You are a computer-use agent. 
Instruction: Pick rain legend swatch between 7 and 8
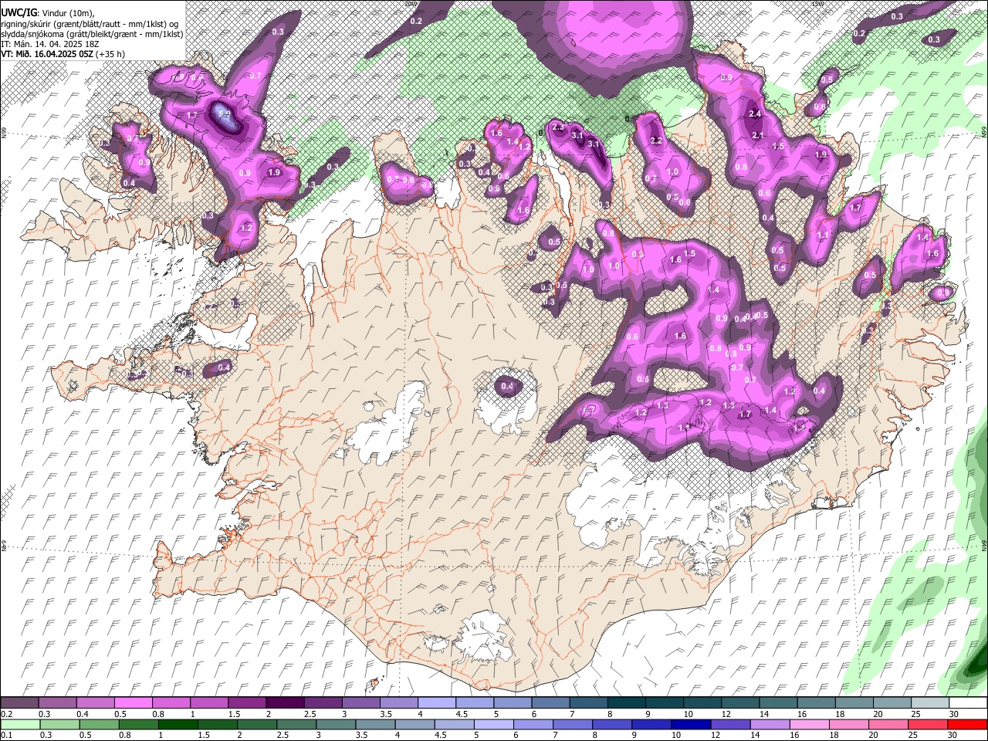coord(573,725)
